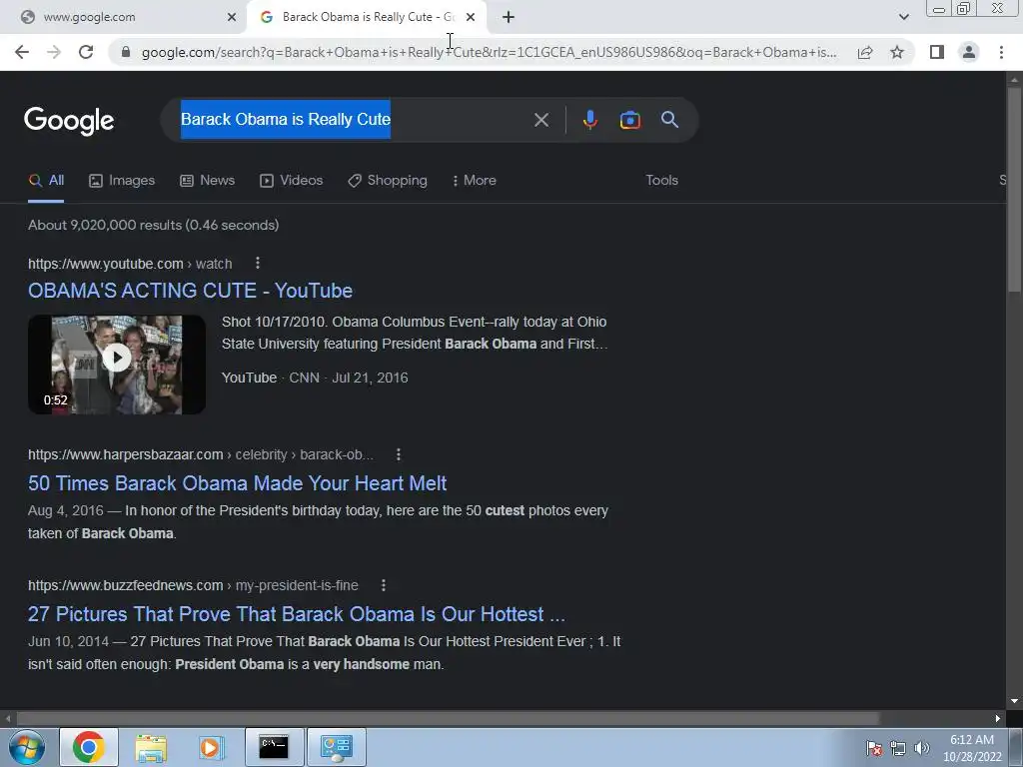Click the Chrome taskbar icon
Viewport: 1023px width, 767px height.
pos(89,747)
